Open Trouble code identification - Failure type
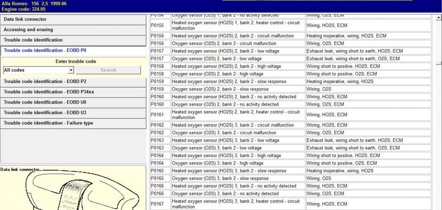The image size is (442, 210). point(73,123)
